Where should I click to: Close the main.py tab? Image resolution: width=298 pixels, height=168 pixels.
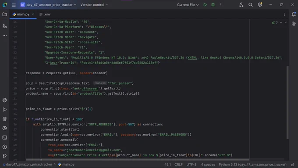33,14
